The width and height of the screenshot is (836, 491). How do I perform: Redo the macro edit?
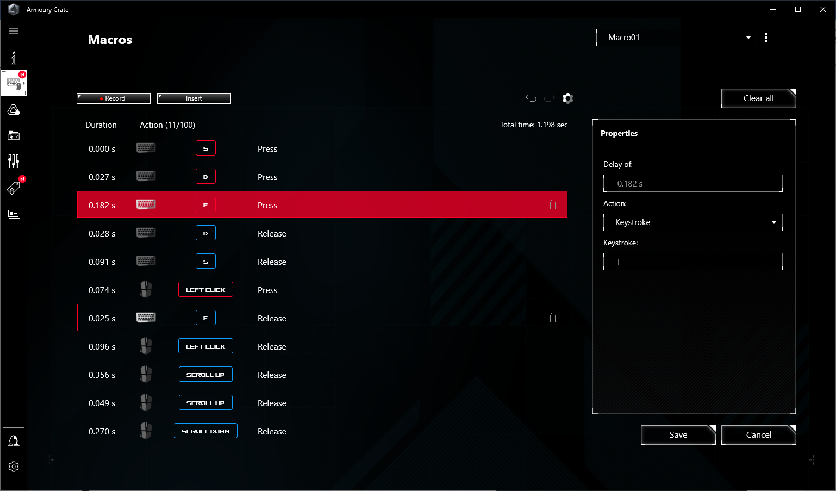[x=550, y=98]
